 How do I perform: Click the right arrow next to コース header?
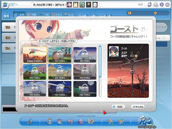coord(109,16)
